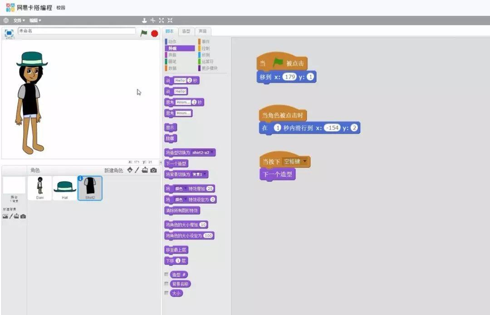Switch to the 造型 tab
Viewport: 490px width, 315px height.
(x=186, y=31)
